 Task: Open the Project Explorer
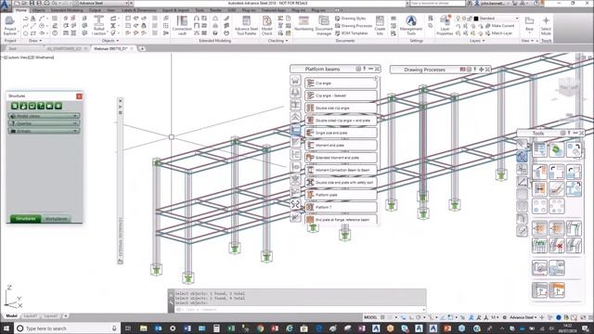click(x=10, y=26)
